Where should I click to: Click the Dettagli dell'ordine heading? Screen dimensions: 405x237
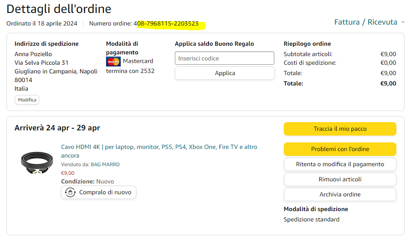click(x=59, y=9)
